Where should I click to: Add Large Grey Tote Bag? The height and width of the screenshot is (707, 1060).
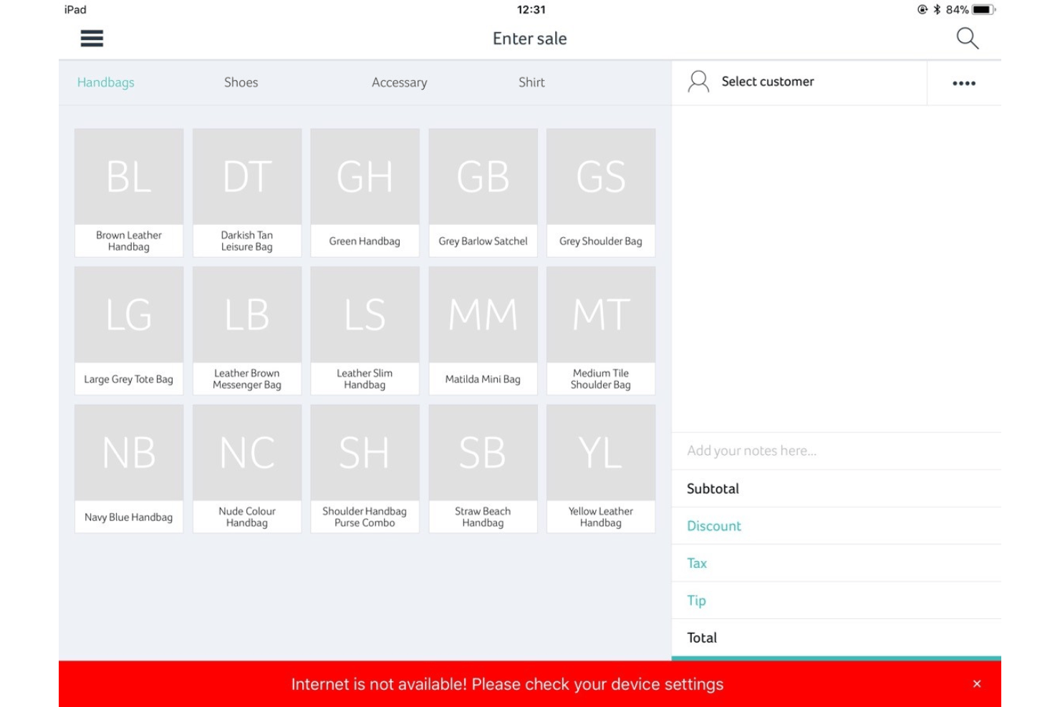[x=129, y=331]
